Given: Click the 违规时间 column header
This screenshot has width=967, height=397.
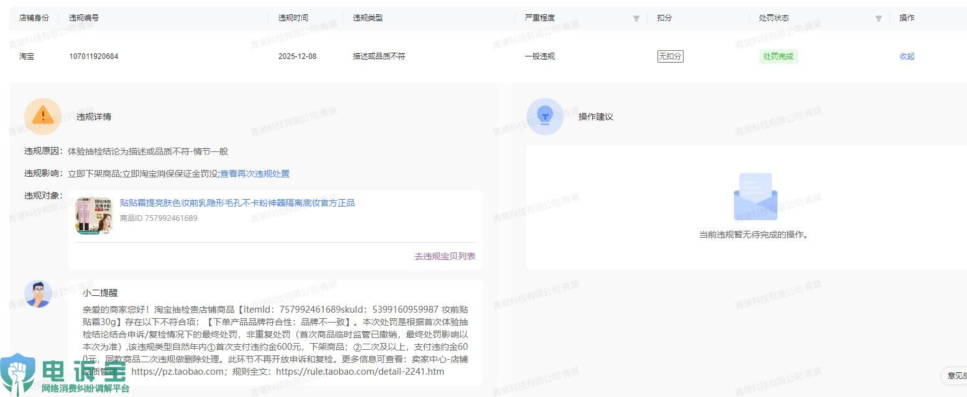Looking at the screenshot, I should pyautogui.click(x=293, y=18).
